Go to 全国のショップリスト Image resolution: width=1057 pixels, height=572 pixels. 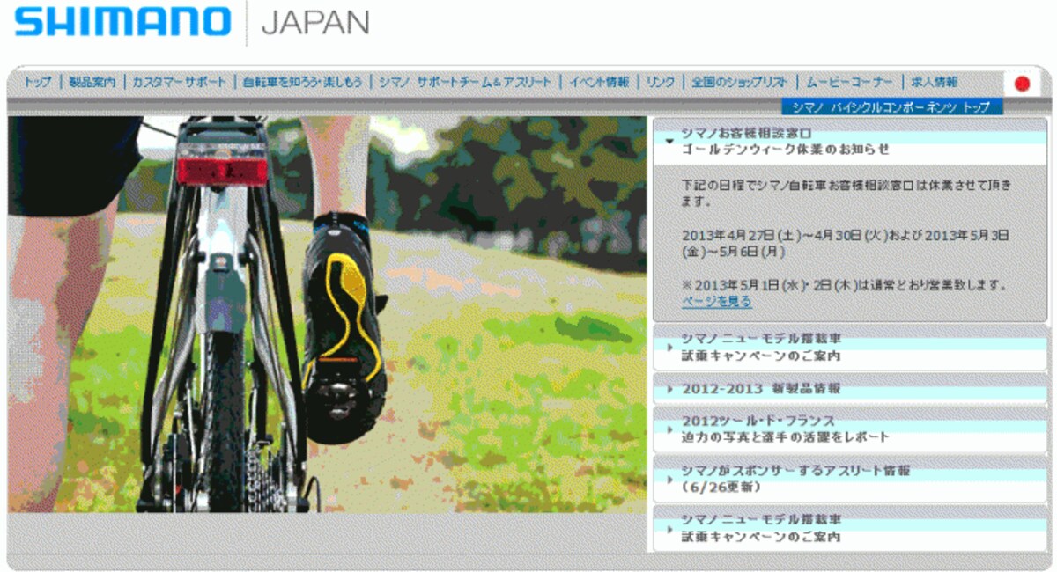pyautogui.click(x=740, y=82)
